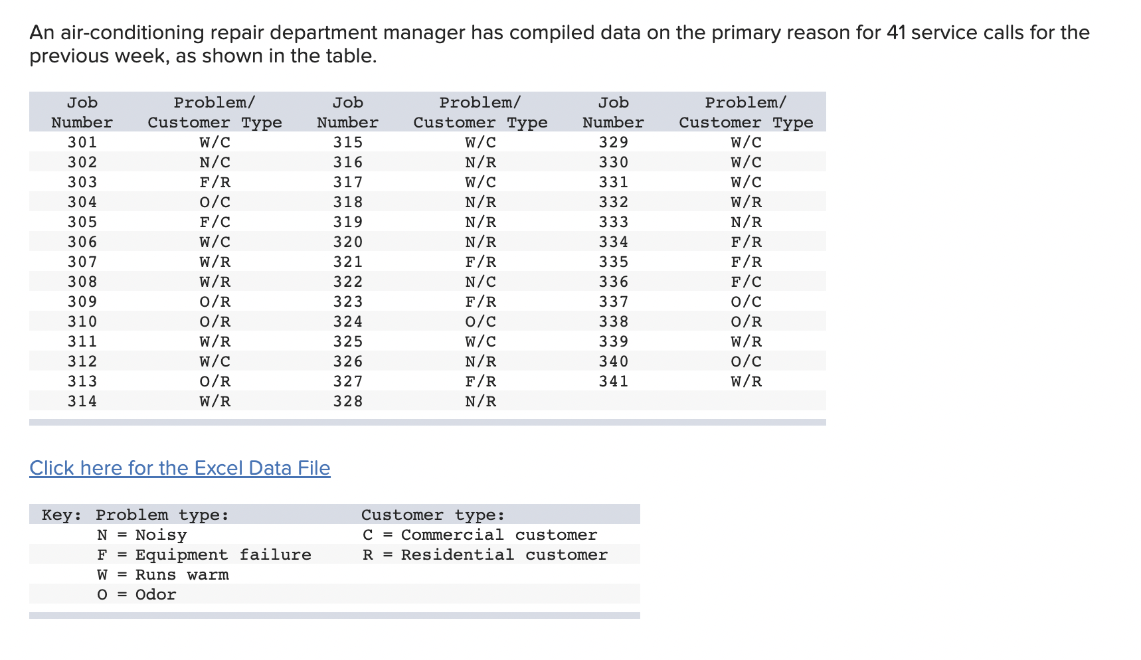1141x660 pixels.
Task: Select the F/C value for job 305
Action: click(x=215, y=222)
